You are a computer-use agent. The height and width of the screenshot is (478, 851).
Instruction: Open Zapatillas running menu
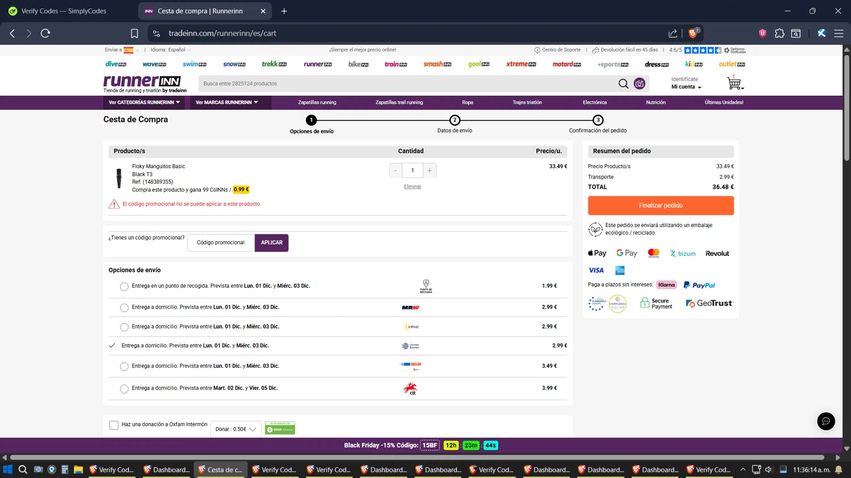tap(317, 103)
